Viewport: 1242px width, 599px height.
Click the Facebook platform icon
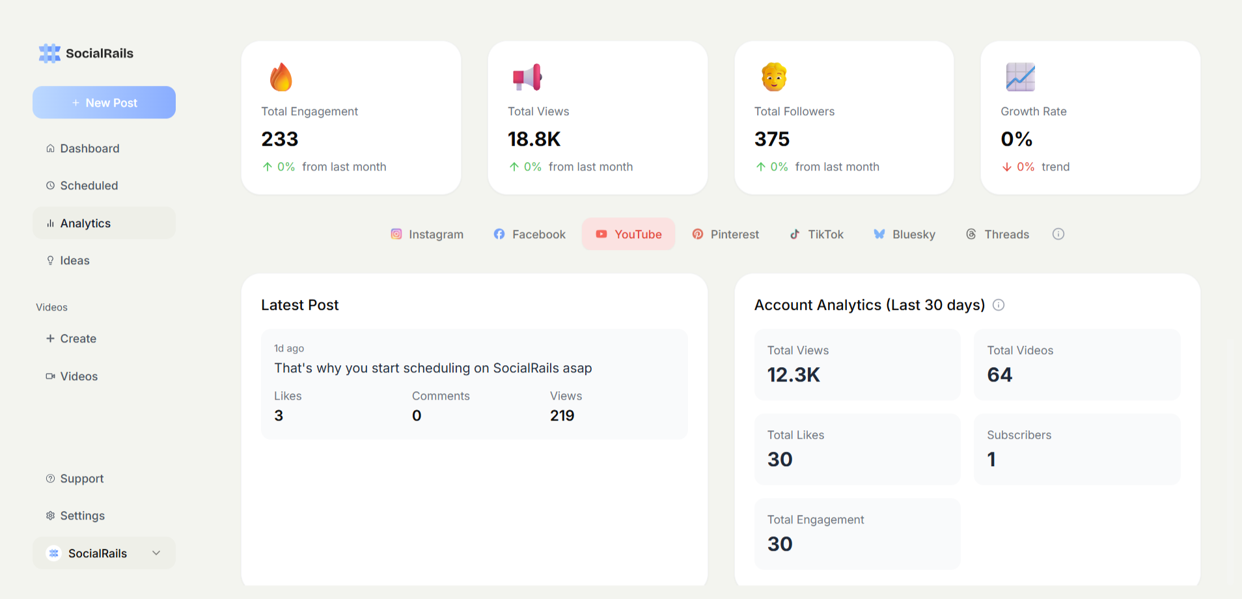tap(499, 234)
